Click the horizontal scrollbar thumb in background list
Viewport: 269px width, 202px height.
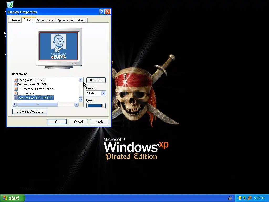click(x=37, y=104)
